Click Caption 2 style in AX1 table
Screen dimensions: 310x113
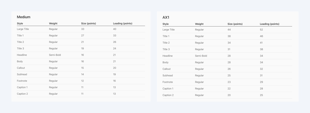168,95
